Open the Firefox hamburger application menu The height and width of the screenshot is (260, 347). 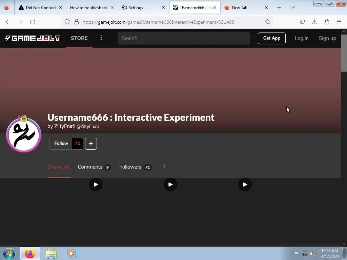tap(339, 22)
